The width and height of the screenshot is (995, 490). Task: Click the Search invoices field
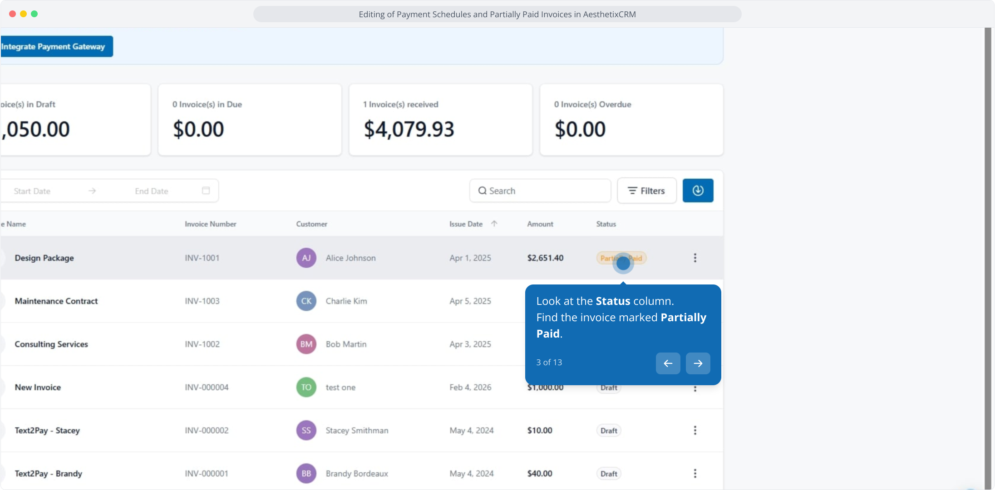(x=540, y=191)
